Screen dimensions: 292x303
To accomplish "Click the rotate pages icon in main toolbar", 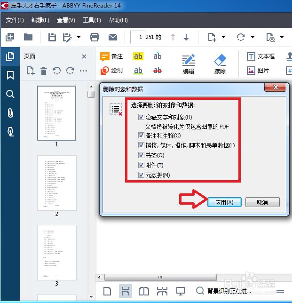I will coord(241,37).
